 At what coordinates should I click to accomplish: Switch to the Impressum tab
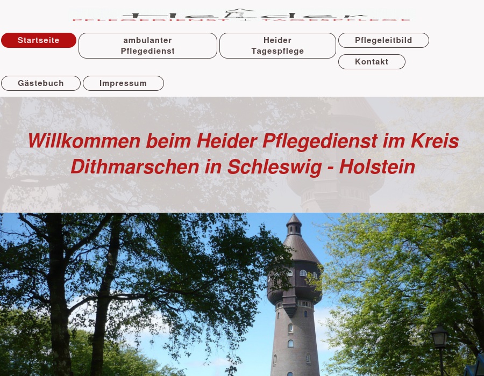point(123,83)
